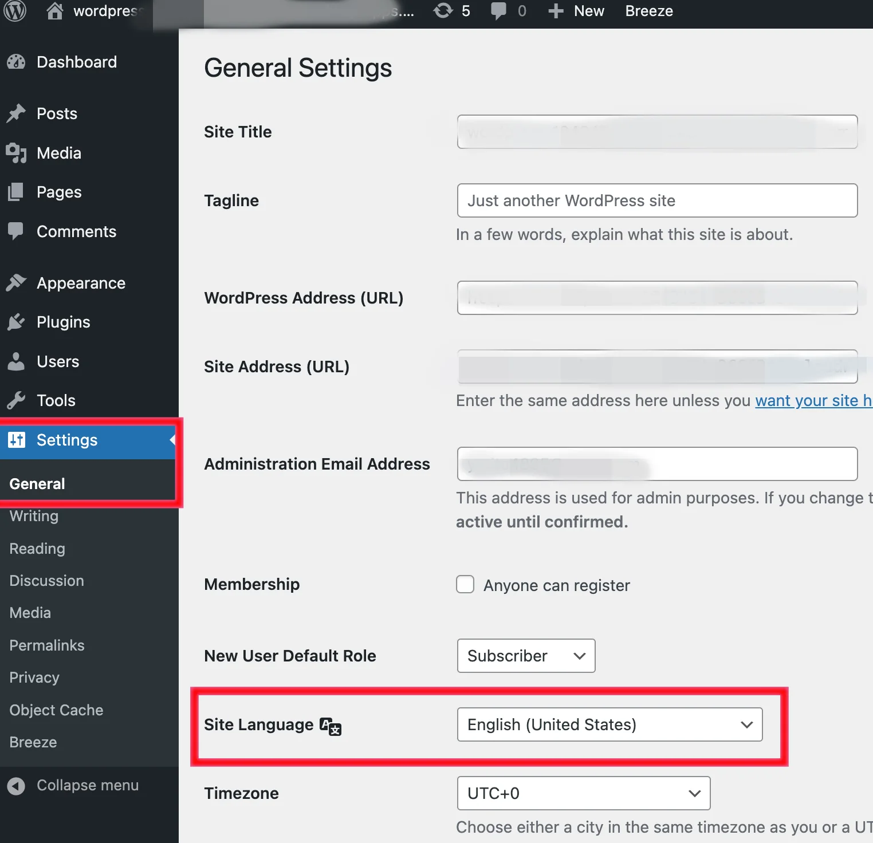Open the comments bubble icon in admin bar
The height and width of the screenshot is (843, 873).
coord(498,11)
